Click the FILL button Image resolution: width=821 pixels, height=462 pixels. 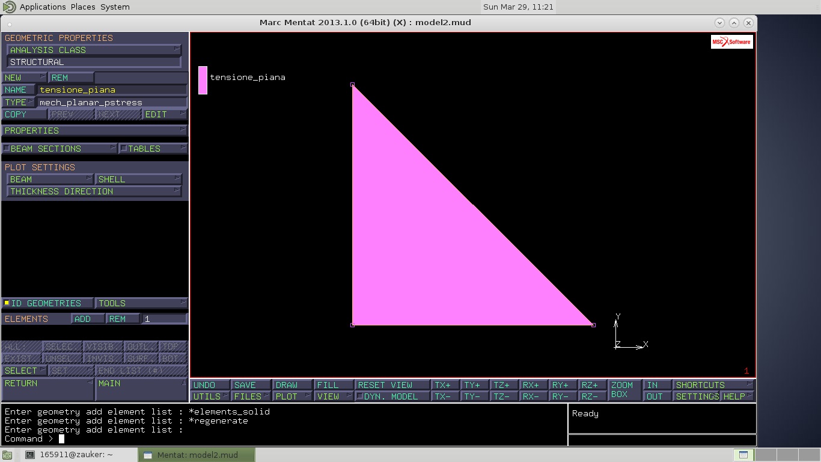tap(334, 385)
